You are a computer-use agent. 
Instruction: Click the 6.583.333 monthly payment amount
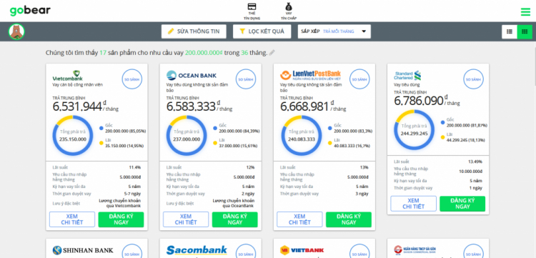pyautogui.click(x=191, y=106)
